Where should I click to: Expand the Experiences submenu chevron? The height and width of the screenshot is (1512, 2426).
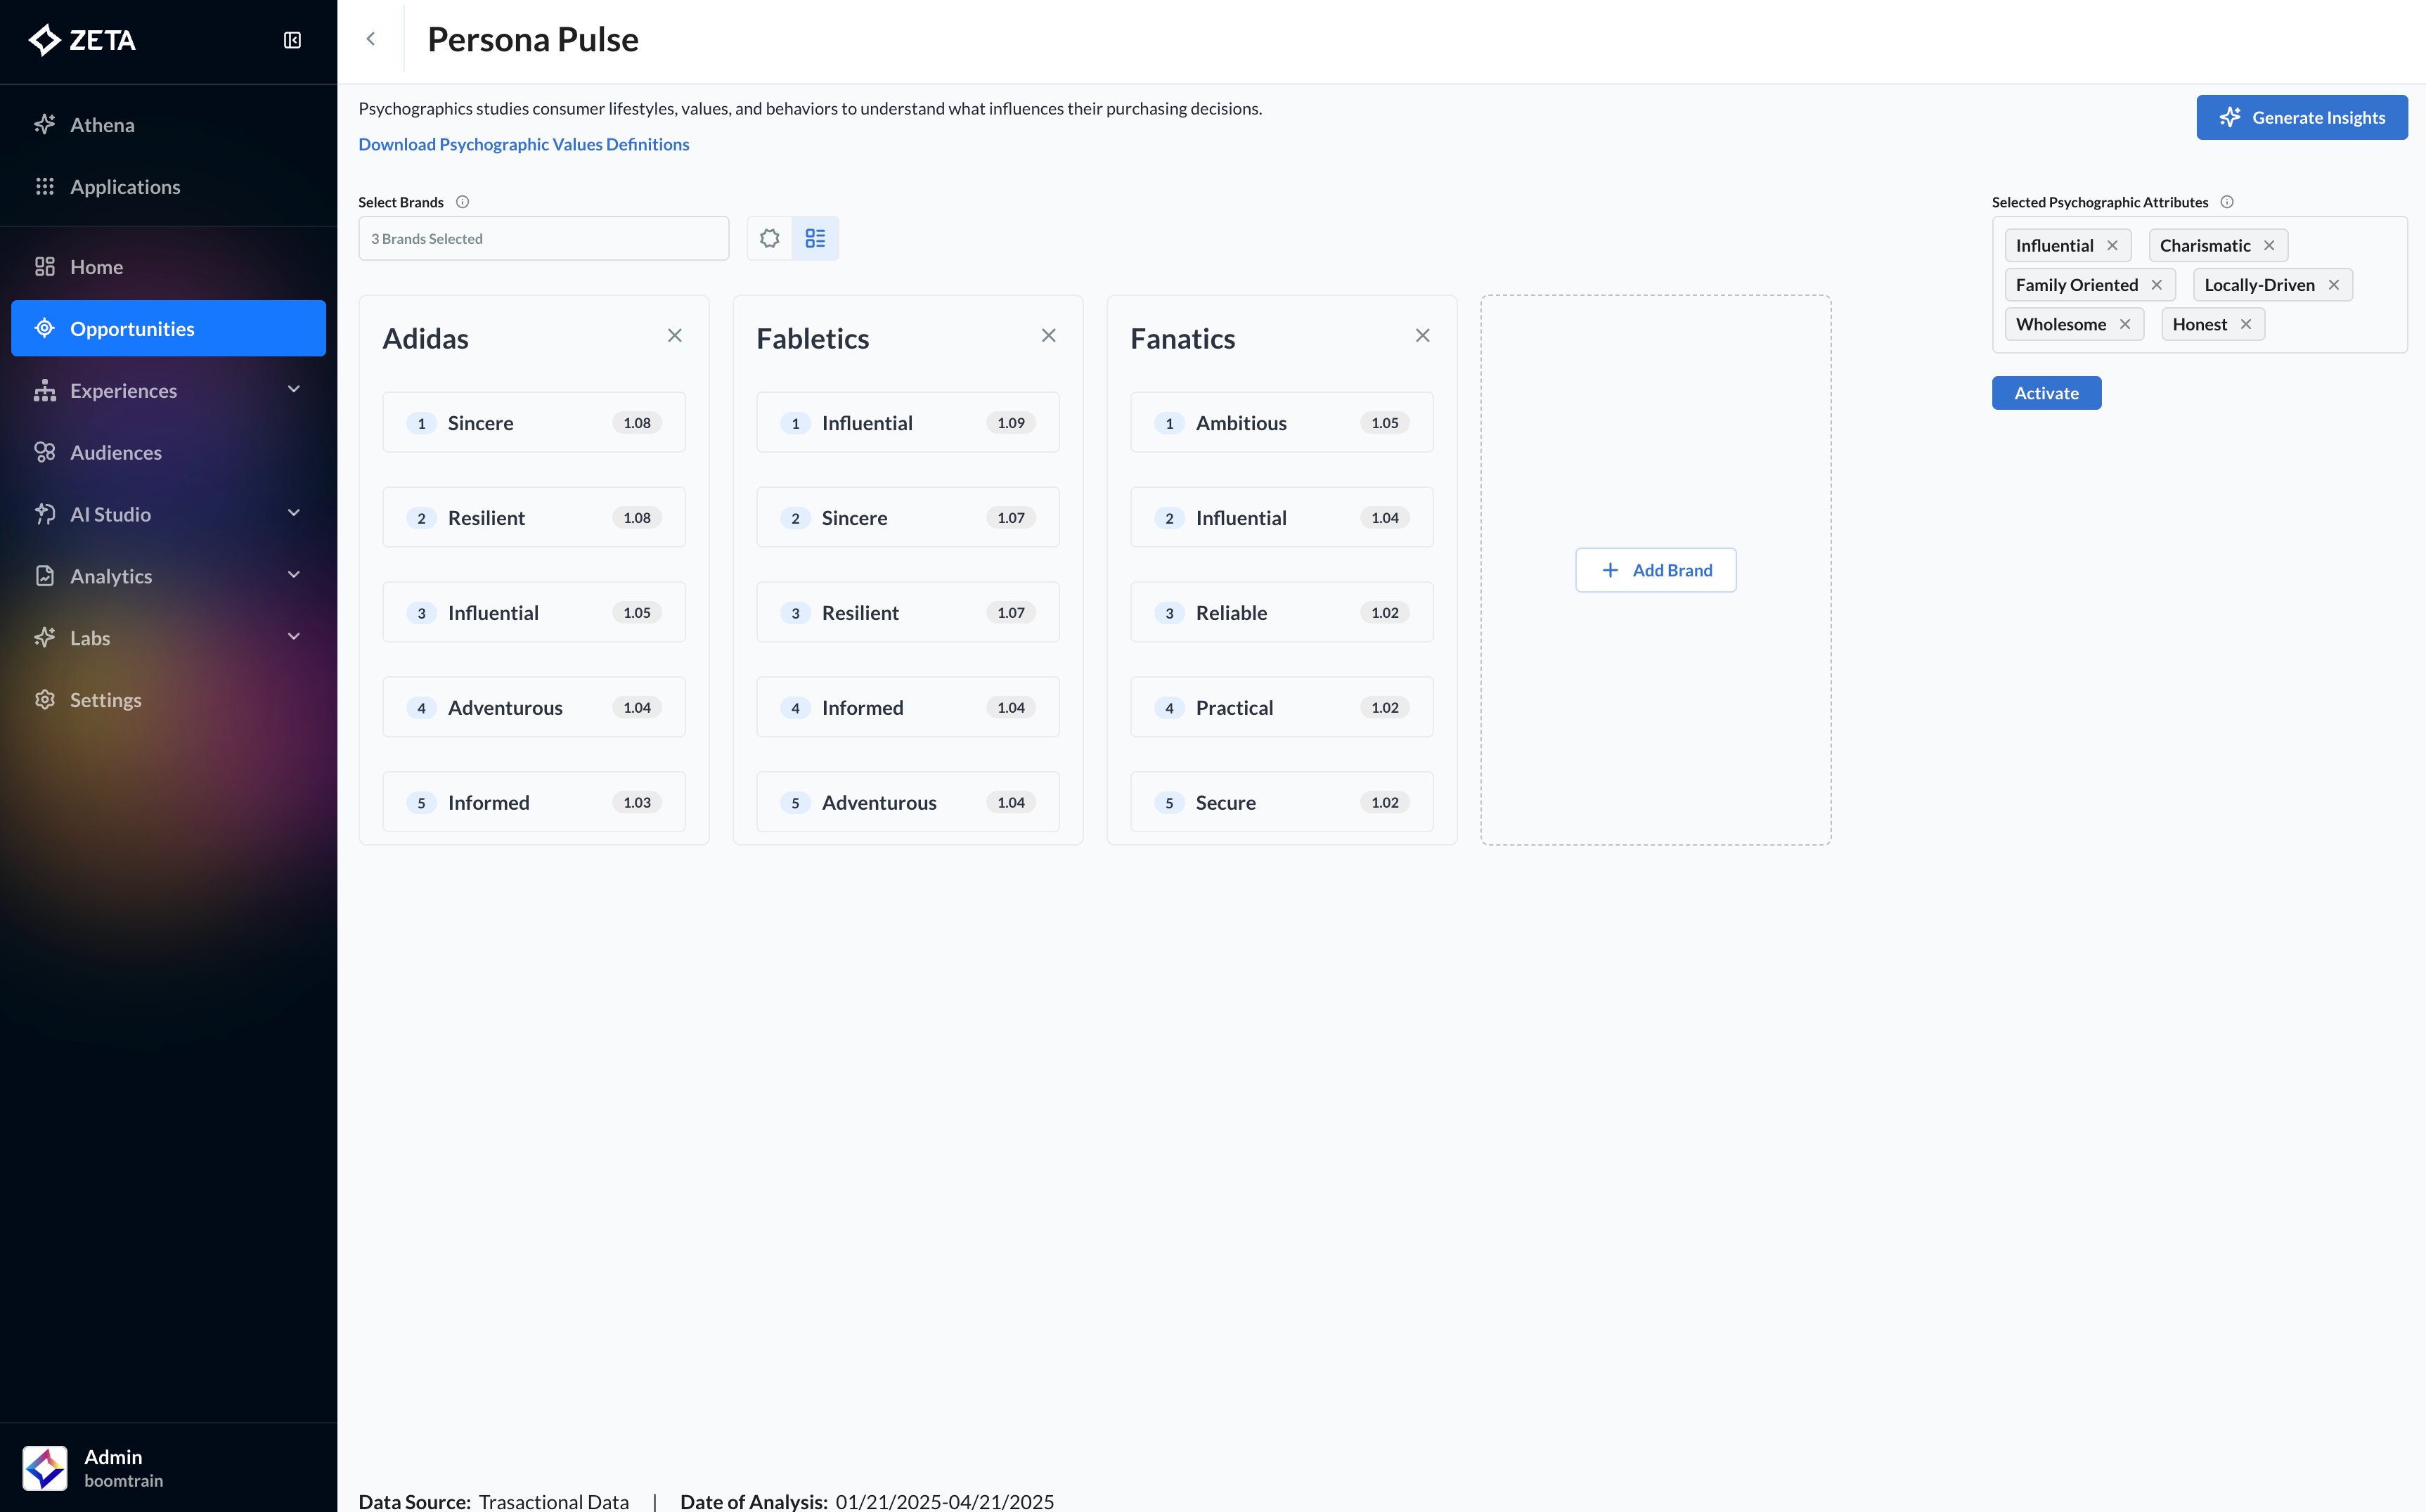294,390
